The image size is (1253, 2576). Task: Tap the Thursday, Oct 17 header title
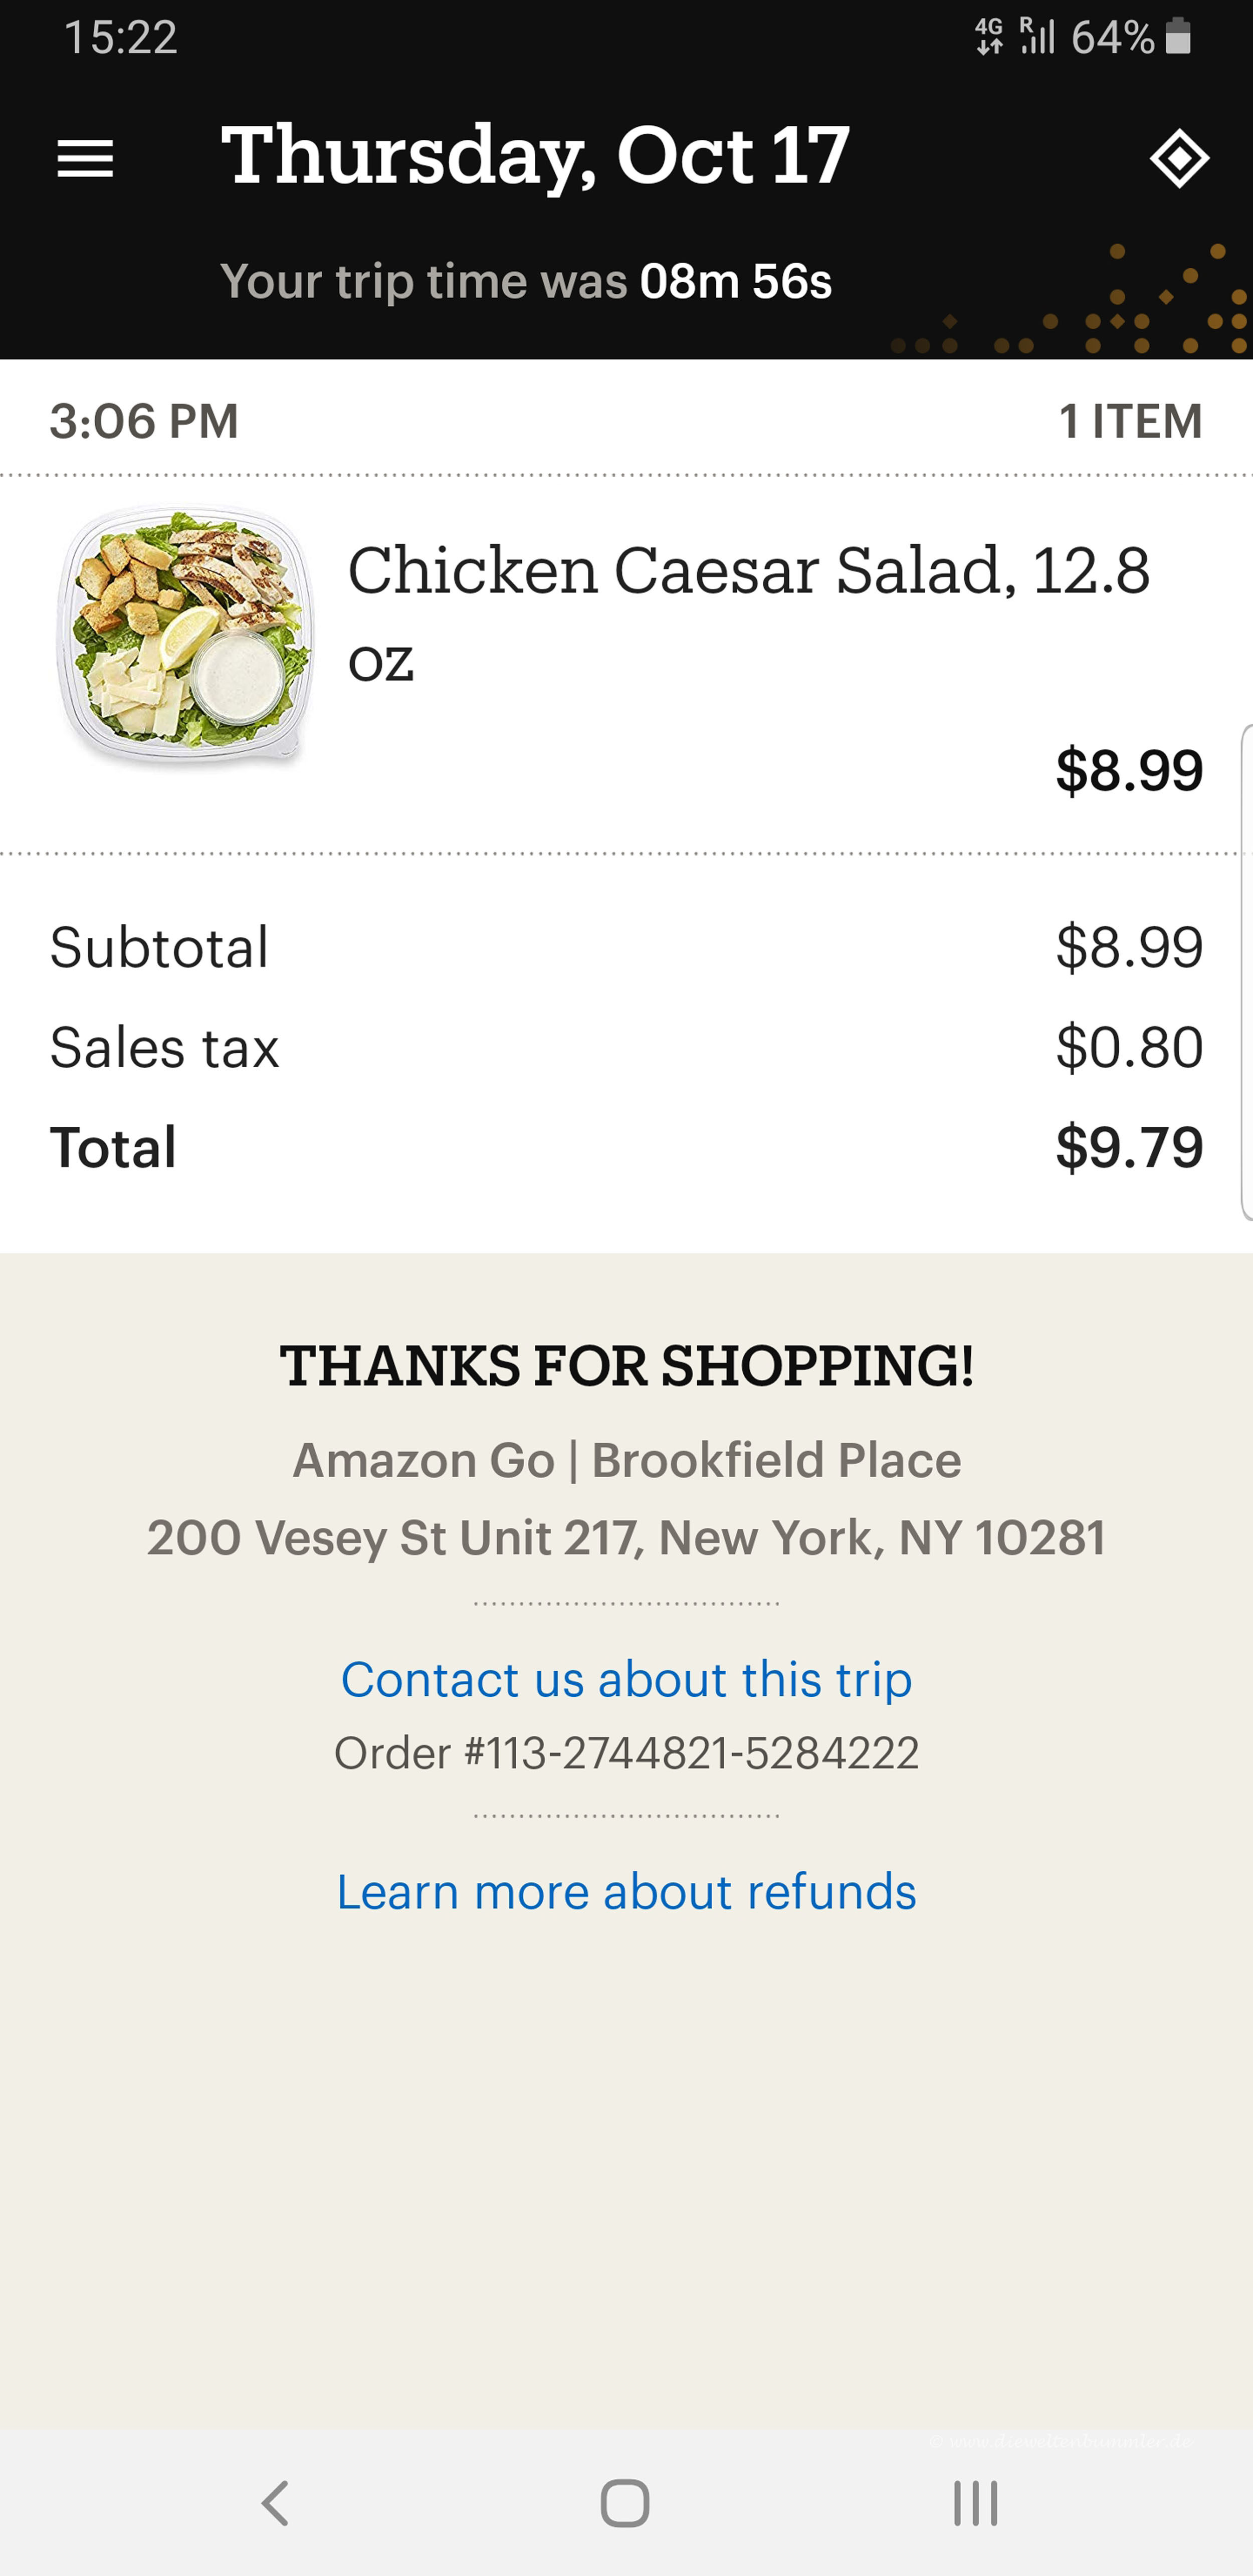click(535, 156)
